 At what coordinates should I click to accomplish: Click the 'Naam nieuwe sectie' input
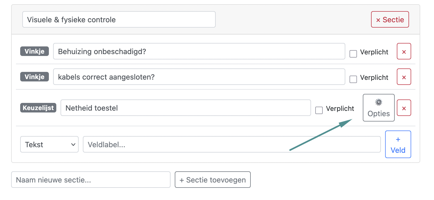(x=91, y=180)
